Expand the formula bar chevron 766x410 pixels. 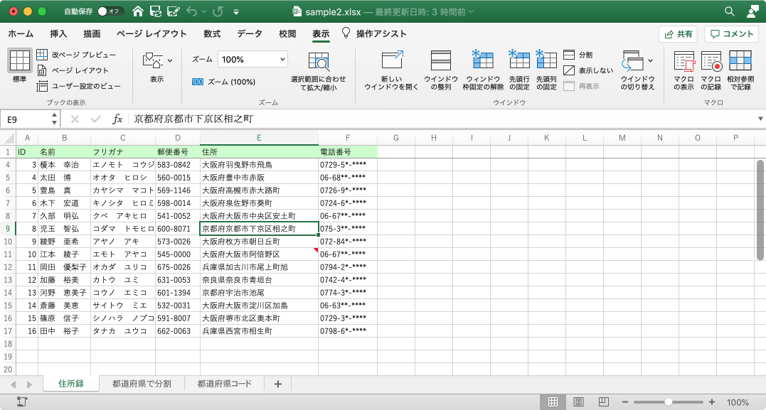click(760, 119)
